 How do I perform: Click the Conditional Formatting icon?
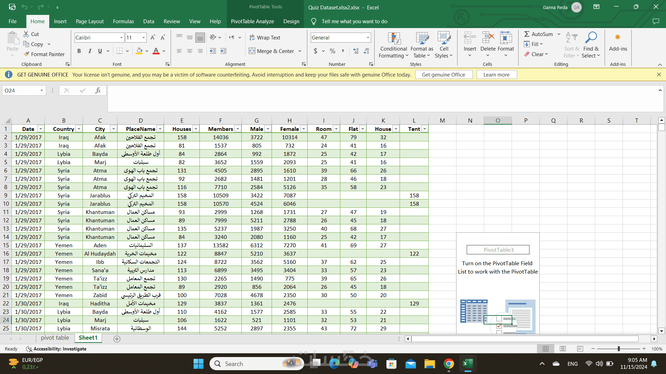click(x=394, y=38)
